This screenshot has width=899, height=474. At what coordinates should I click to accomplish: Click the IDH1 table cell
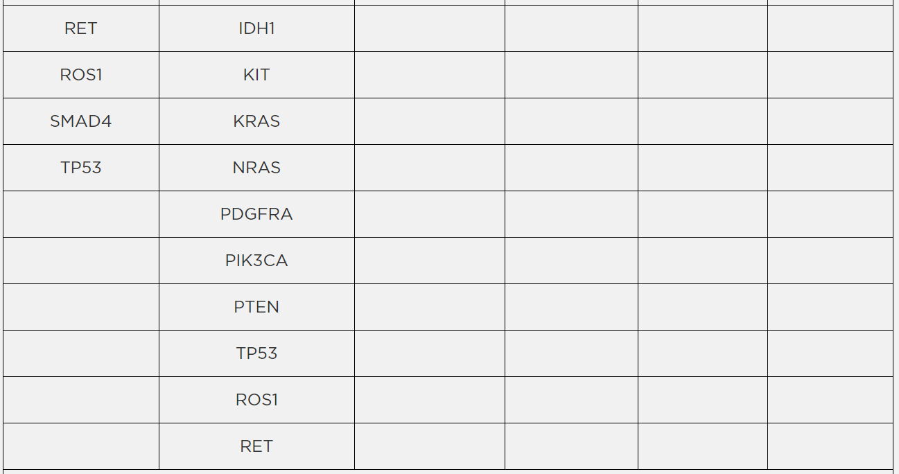point(256,28)
